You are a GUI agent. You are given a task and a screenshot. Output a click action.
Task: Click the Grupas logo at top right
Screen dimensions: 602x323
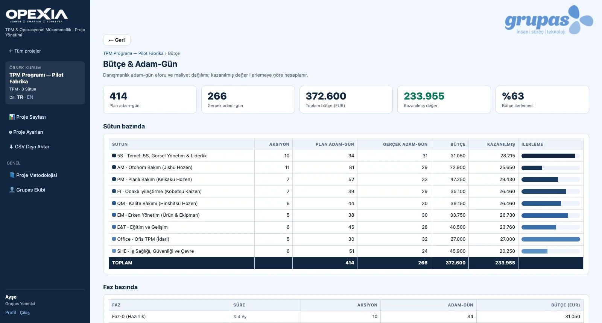549,20
